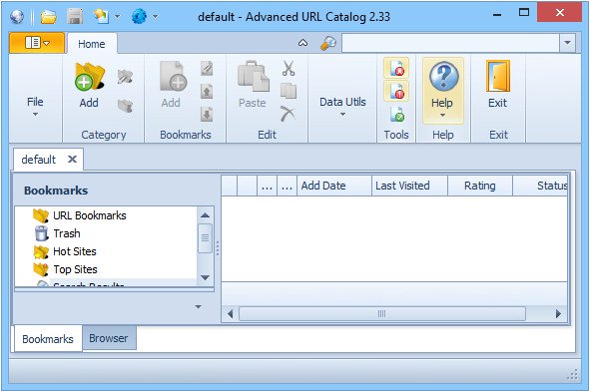
Task: Click the Add bookmark button
Action: [x=172, y=86]
